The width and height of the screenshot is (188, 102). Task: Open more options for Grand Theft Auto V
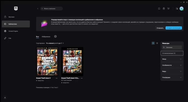pos(57,78)
